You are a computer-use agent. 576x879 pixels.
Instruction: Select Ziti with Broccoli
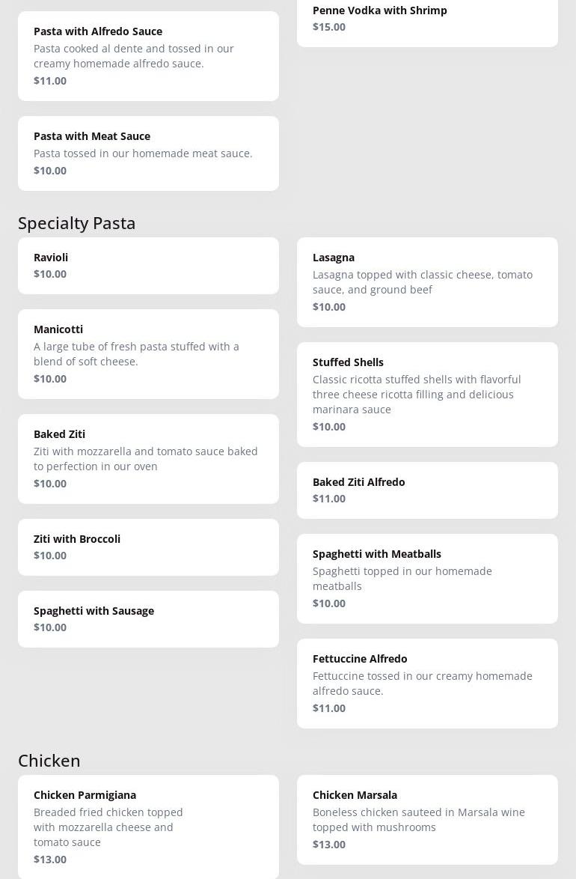(148, 547)
